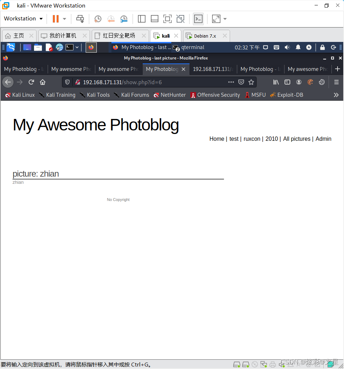
Task: Reload the Firefox page
Action: click(31, 82)
